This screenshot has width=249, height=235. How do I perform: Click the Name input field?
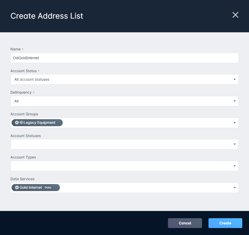pos(124,58)
